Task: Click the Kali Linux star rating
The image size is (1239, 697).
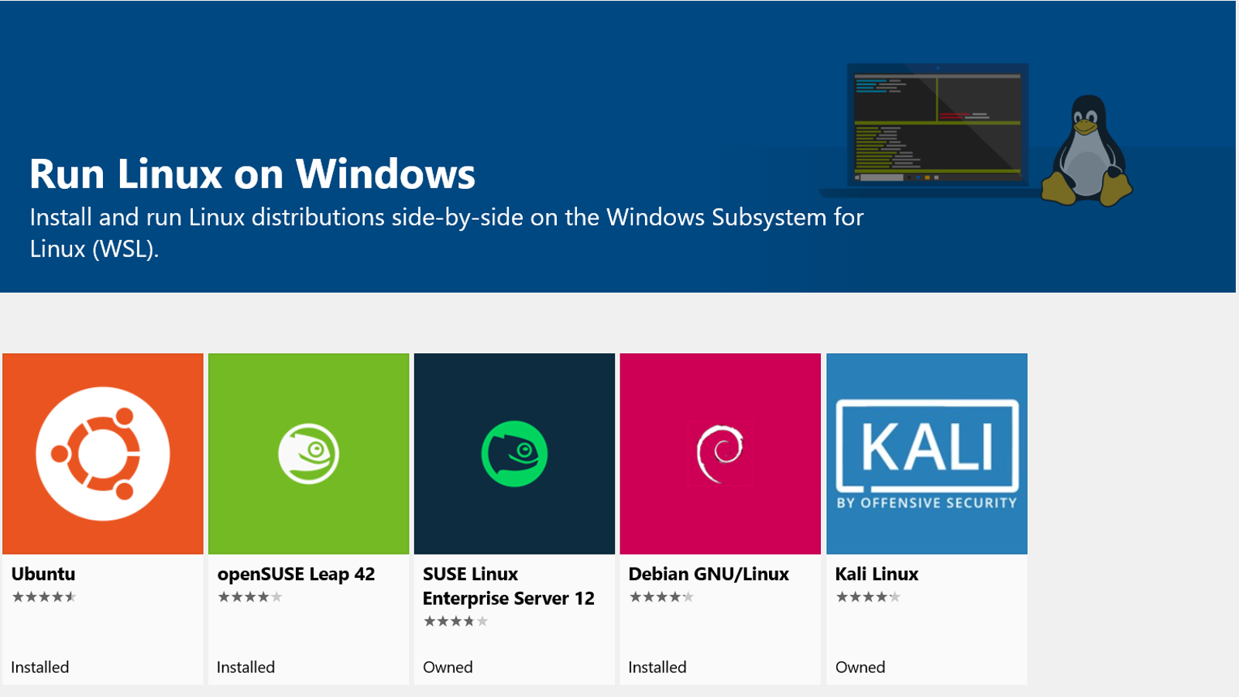Action: point(868,597)
